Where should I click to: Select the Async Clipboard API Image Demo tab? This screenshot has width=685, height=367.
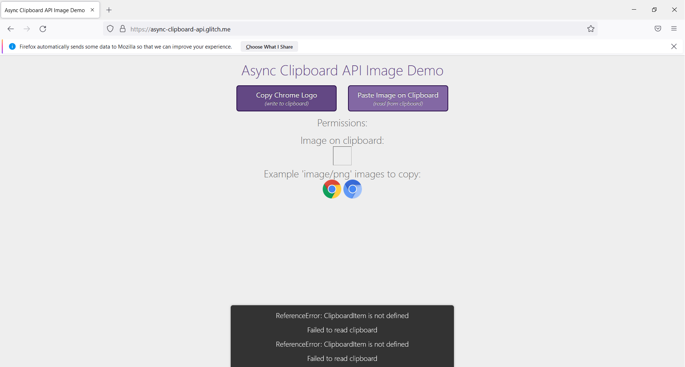(x=44, y=10)
